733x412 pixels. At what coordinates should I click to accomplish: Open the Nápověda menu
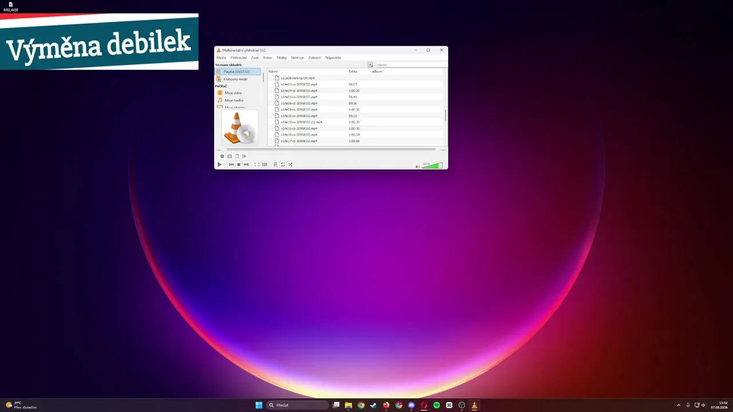coord(333,58)
